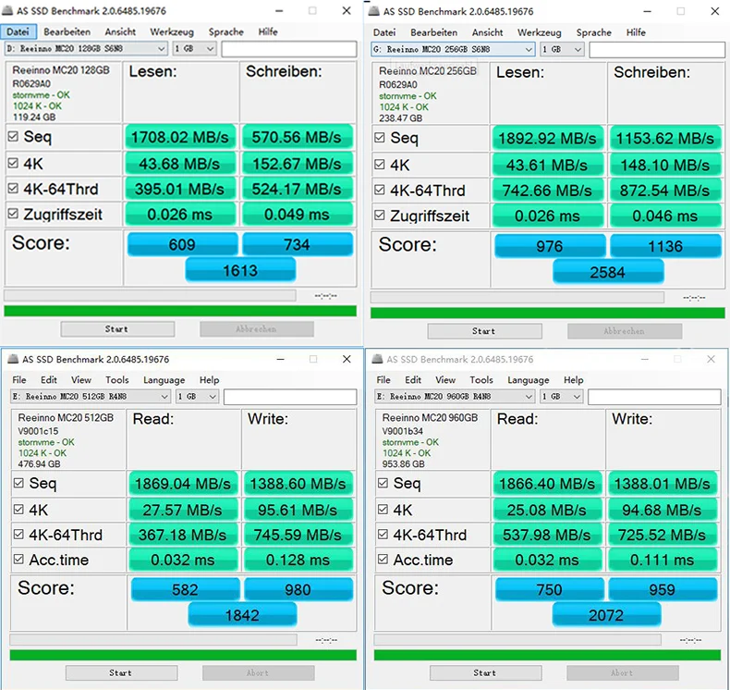Open the Werkzeug menu in the 128GB window

(x=171, y=31)
